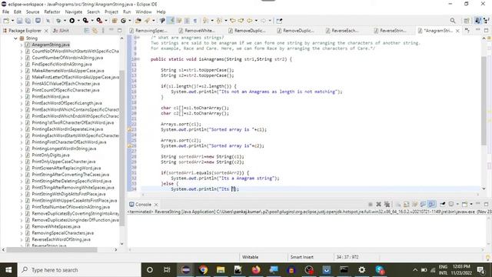The height and width of the screenshot is (277, 492).
Task: Close the AnagramStri editor tab
Action: coord(457,31)
